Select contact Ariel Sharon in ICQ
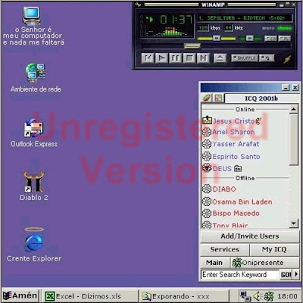 pyautogui.click(x=233, y=132)
